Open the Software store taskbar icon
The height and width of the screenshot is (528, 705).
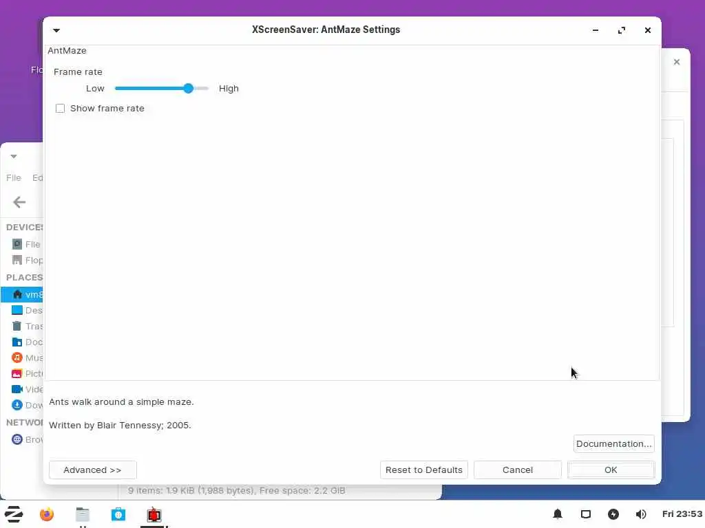pyautogui.click(x=118, y=514)
